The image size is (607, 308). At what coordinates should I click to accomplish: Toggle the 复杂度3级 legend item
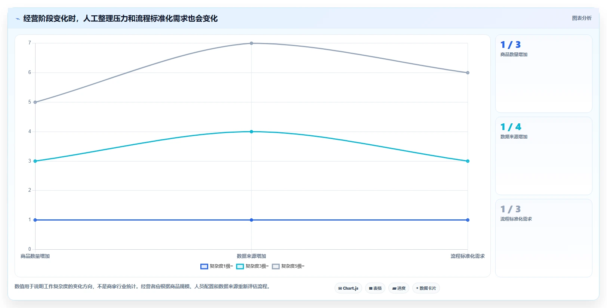tap(252, 266)
